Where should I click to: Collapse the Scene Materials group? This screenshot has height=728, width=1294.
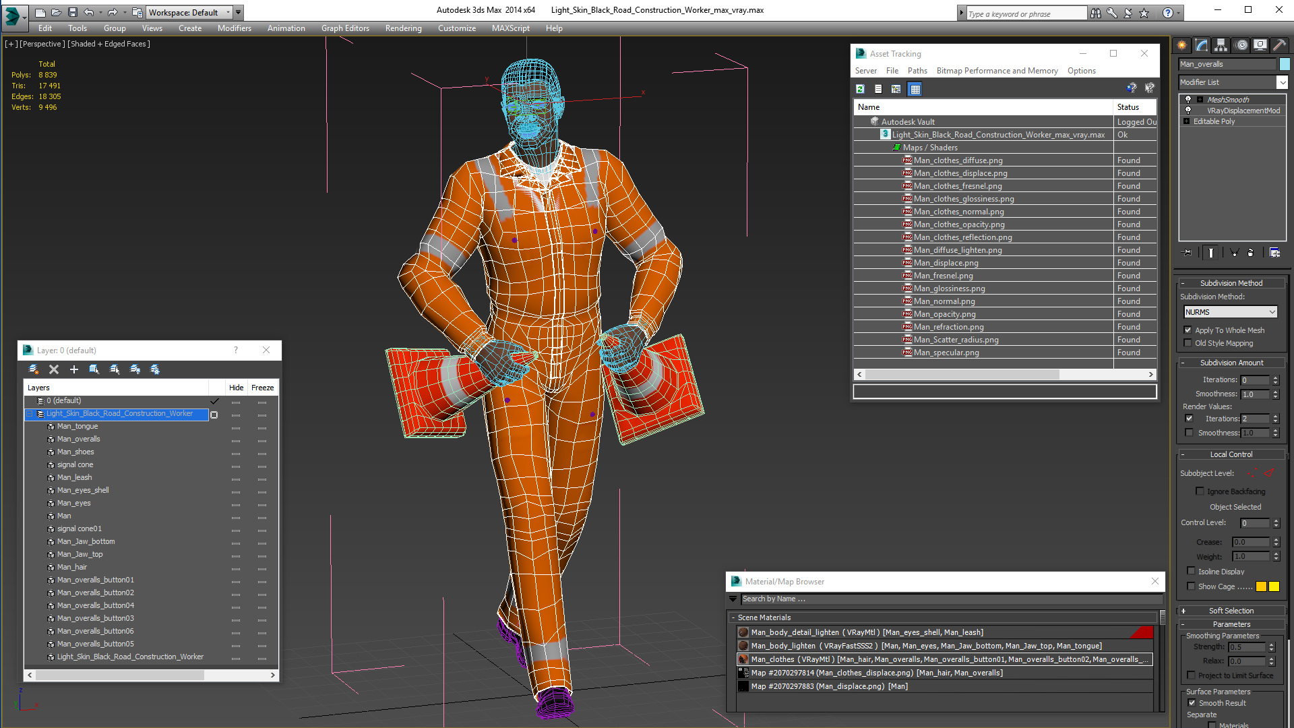point(733,617)
